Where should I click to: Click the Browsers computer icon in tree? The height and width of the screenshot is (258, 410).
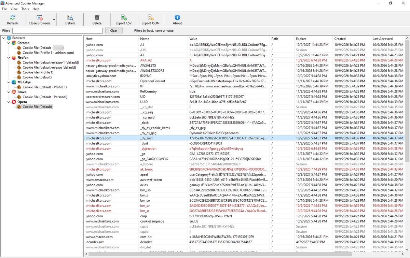click(9, 38)
